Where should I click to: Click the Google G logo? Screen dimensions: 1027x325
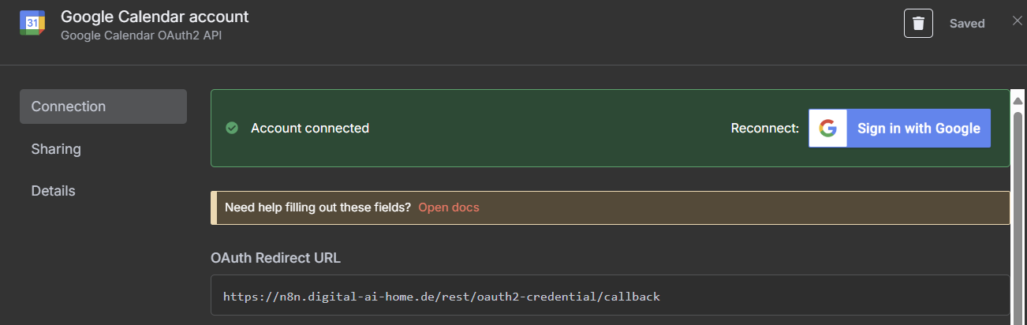pyautogui.click(x=827, y=129)
